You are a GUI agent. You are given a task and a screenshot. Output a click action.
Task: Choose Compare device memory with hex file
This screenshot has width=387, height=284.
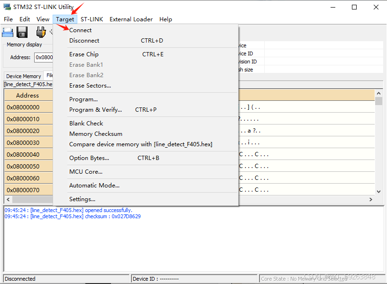(146, 144)
